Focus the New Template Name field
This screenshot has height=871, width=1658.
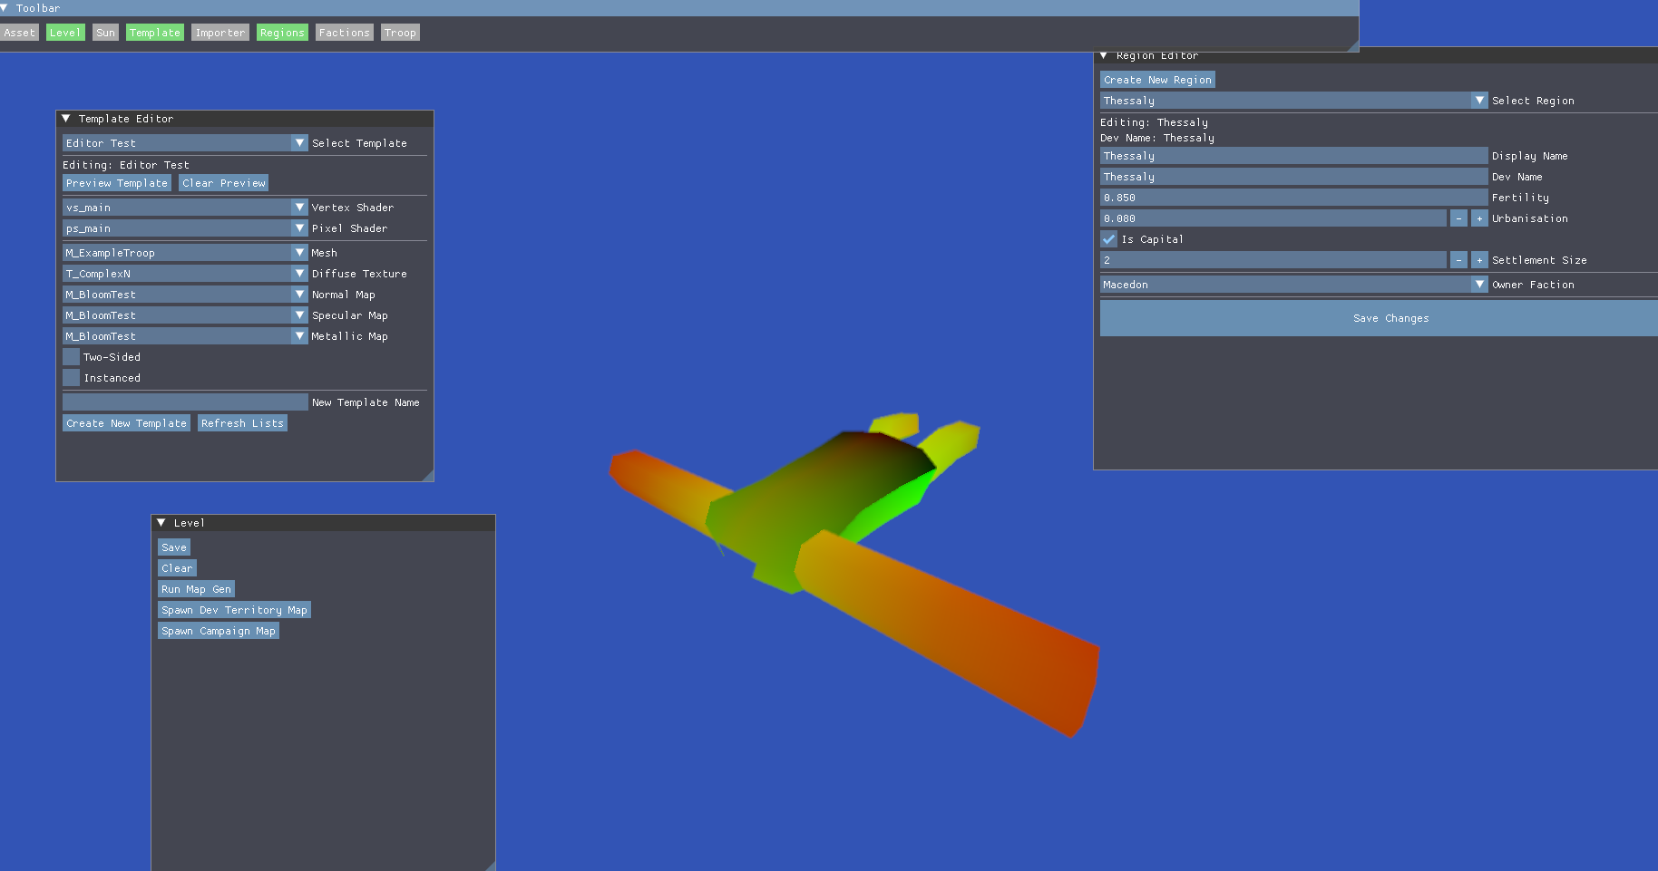click(185, 402)
